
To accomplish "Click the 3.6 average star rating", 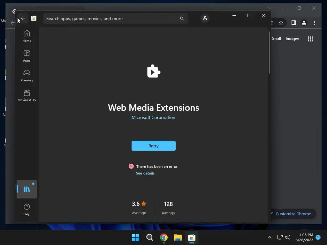I will click(x=139, y=204).
